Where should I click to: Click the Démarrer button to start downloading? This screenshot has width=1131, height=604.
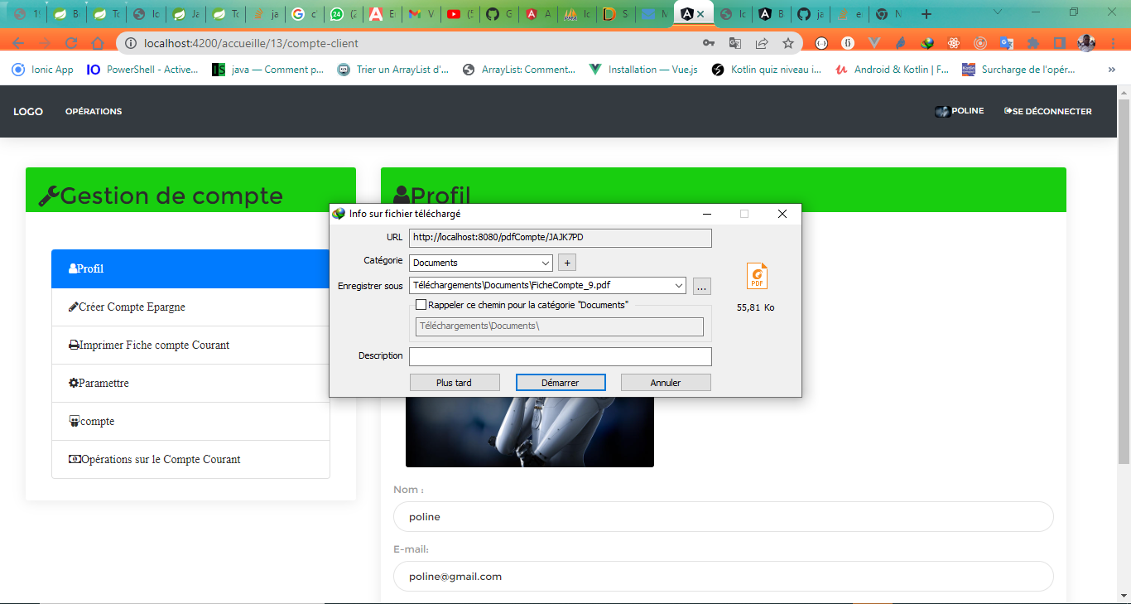click(561, 382)
